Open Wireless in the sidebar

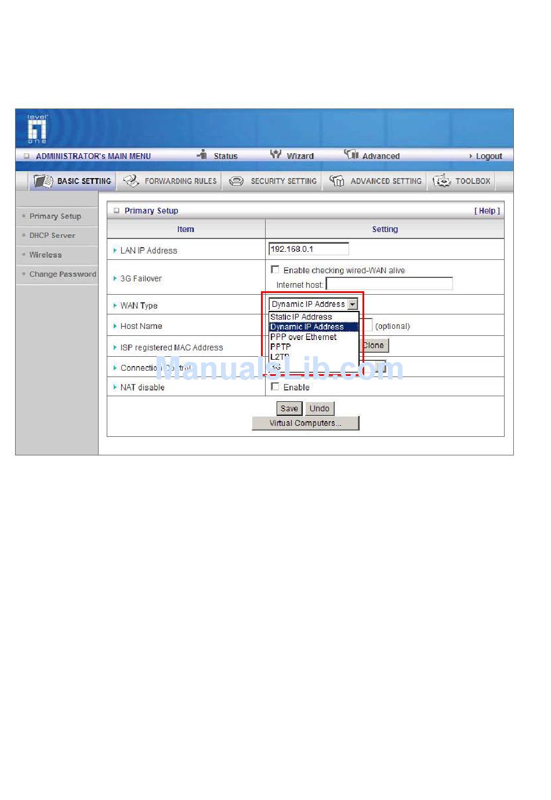click(45, 255)
